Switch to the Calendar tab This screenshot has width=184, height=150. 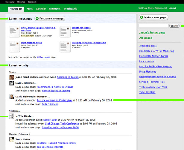pos(41,9)
